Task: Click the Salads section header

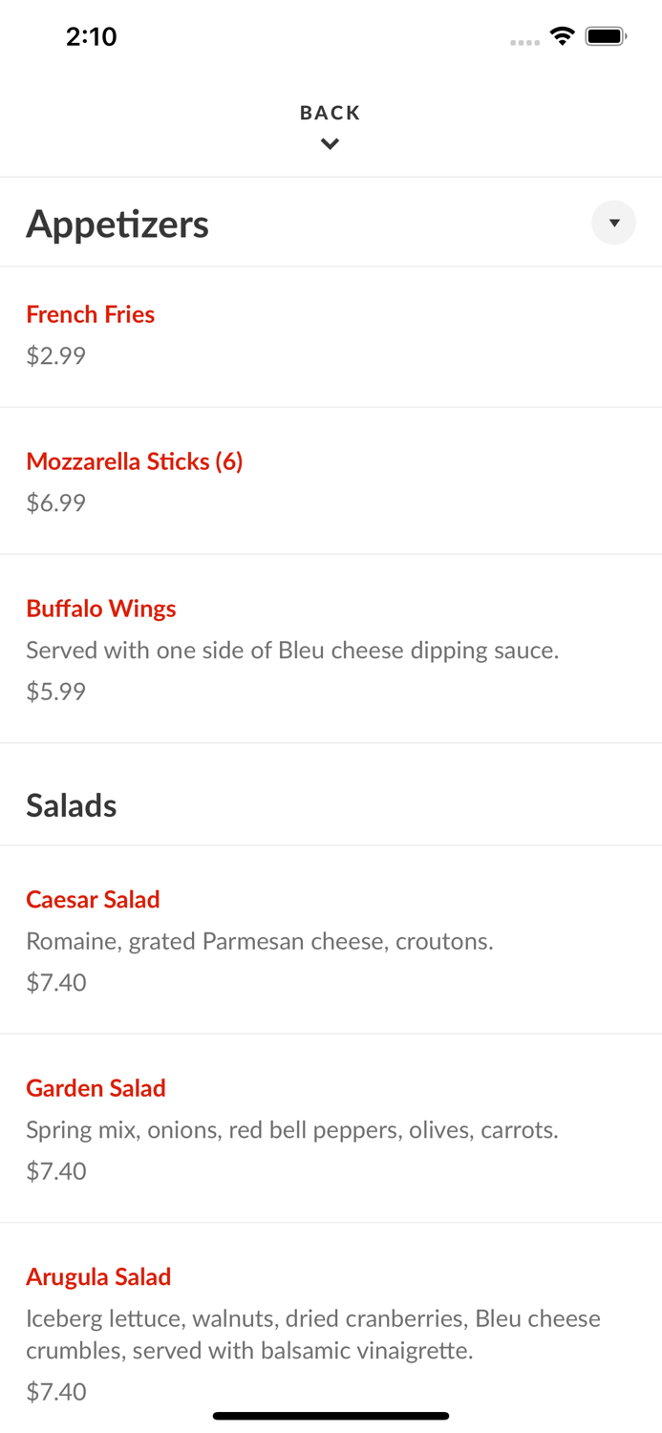Action: pos(72,805)
